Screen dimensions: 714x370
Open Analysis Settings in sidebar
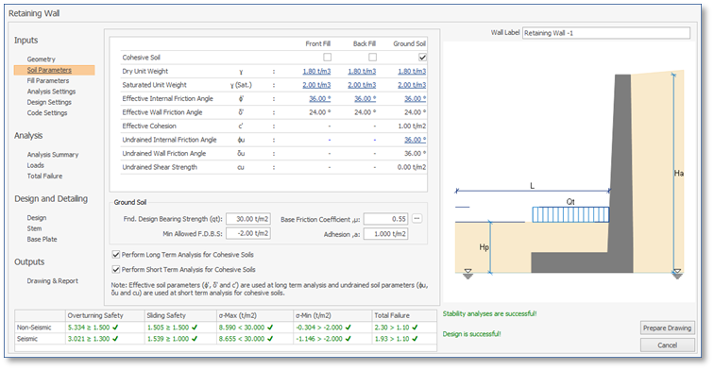coord(51,92)
